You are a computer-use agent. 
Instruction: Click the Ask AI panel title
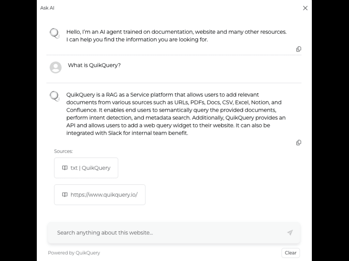tap(47, 8)
